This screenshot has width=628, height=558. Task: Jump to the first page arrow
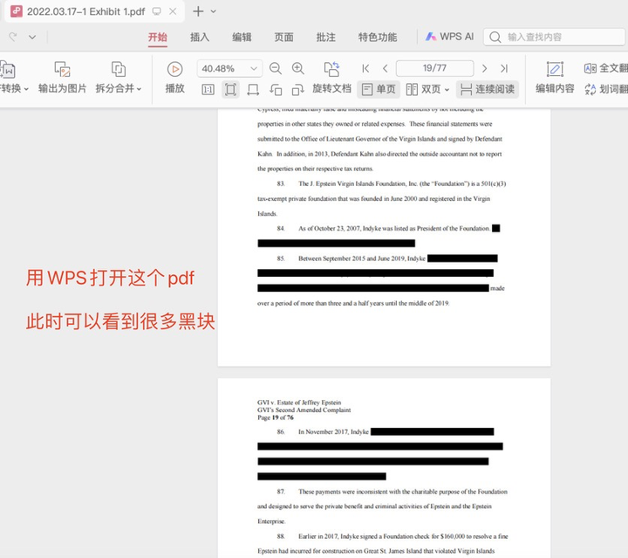tap(365, 68)
